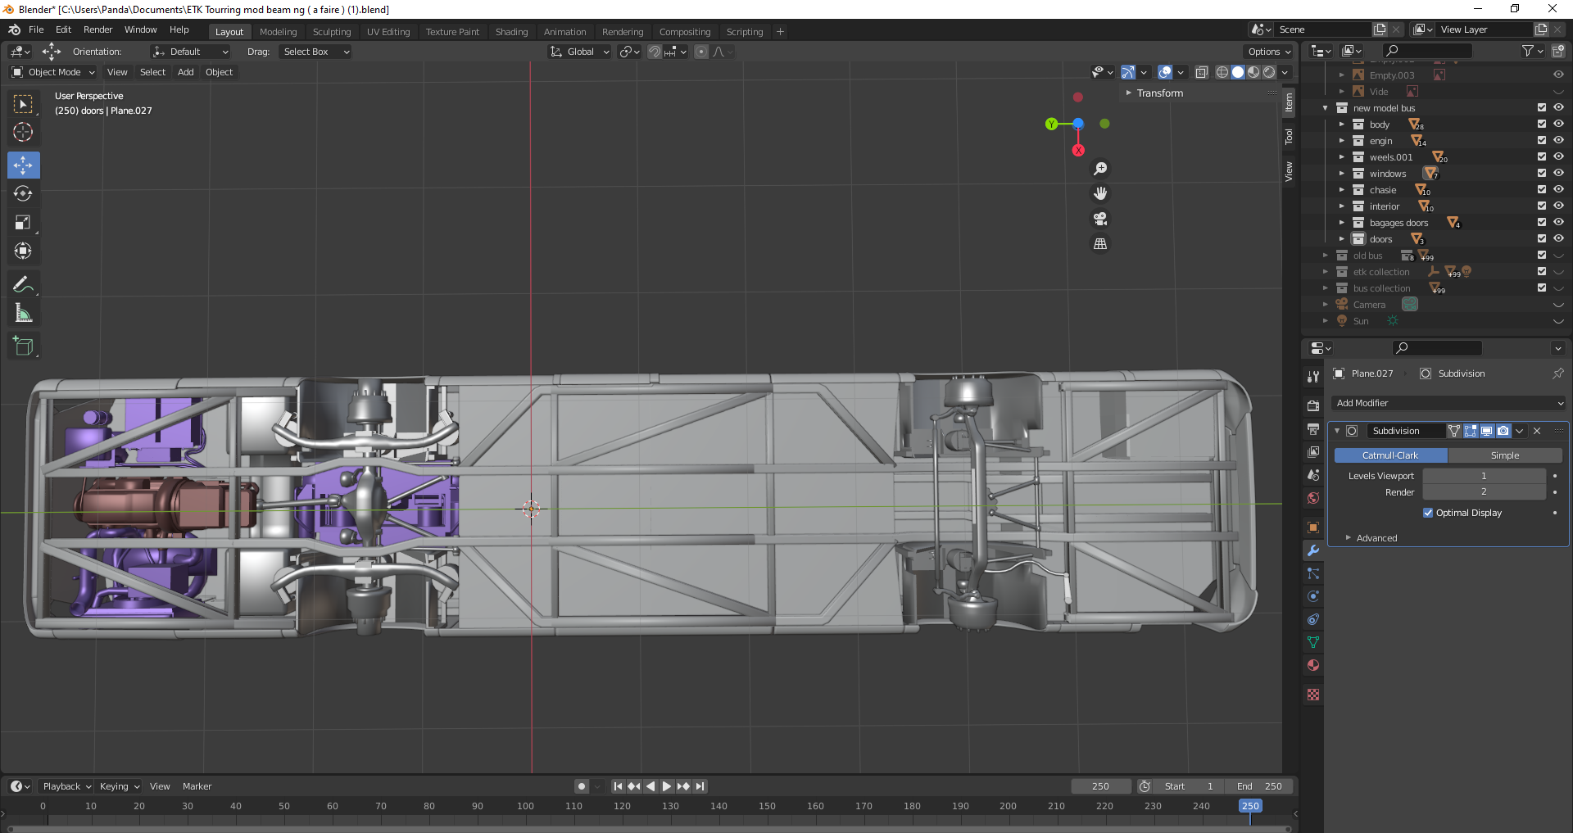
Task: Open the viewport Add menu
Action: pyautogui.click(x=186, y=72)
